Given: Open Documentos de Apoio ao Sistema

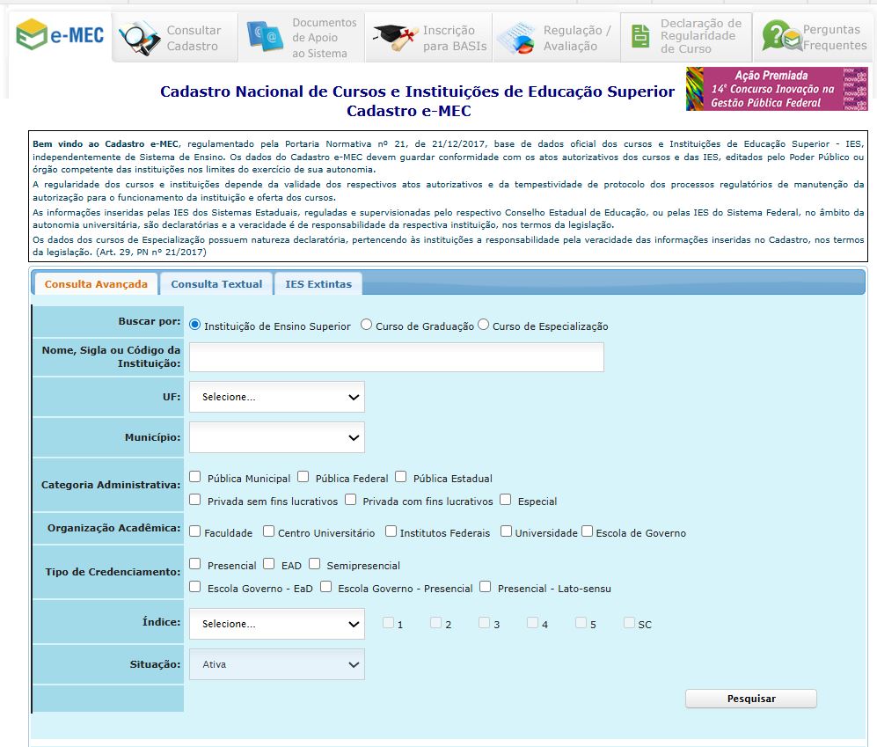Looking at the screenshot, I should coord(302,38).
